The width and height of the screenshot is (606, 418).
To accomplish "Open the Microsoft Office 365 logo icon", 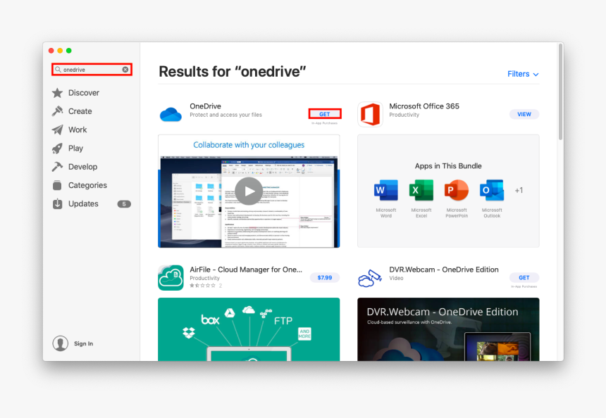I will click(370, 114).
